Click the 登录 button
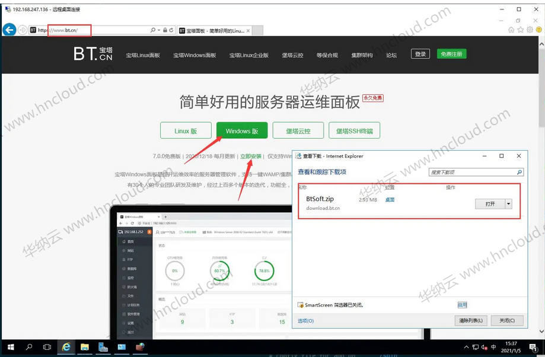This screenshot has height=357, width=545. (420, 54)
